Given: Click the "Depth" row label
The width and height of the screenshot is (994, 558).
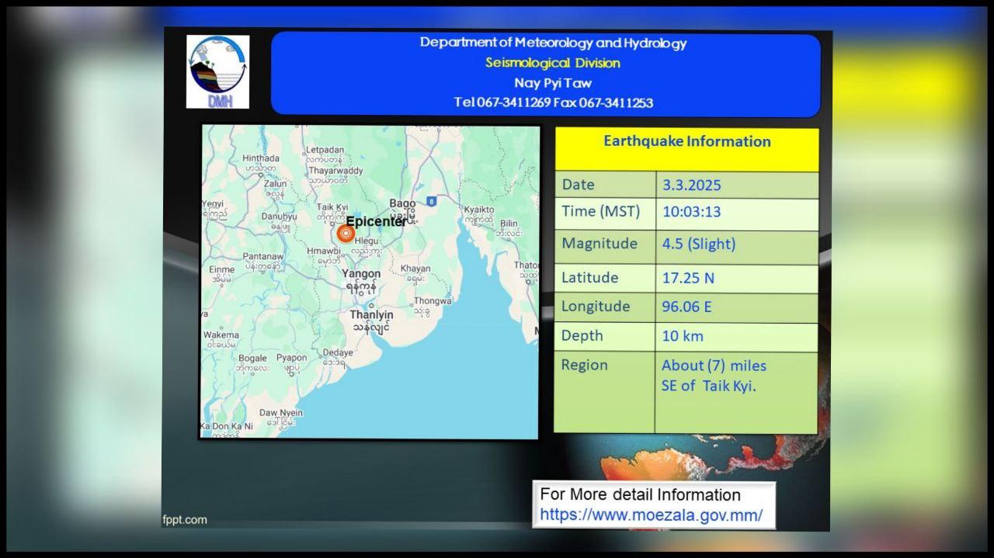Looking at the screenshot, I should [582, 335].
